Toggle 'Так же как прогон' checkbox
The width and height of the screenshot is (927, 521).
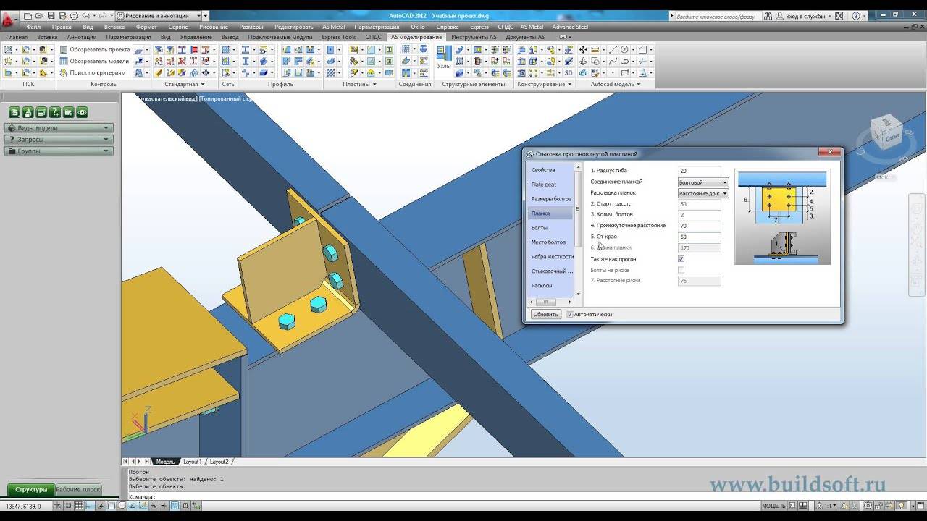[681, 259]
